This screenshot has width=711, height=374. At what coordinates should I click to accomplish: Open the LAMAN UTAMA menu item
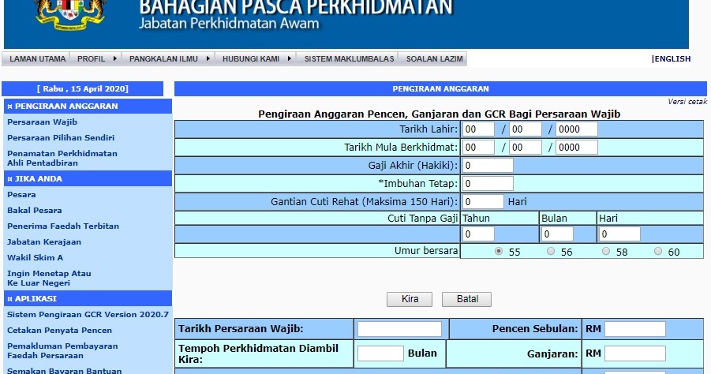pyautogui.click(x=37, y=59)
